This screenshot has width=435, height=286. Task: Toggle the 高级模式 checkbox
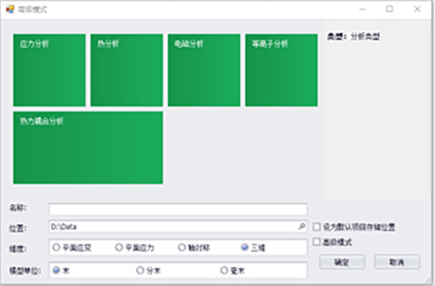(x=317, y=242)
